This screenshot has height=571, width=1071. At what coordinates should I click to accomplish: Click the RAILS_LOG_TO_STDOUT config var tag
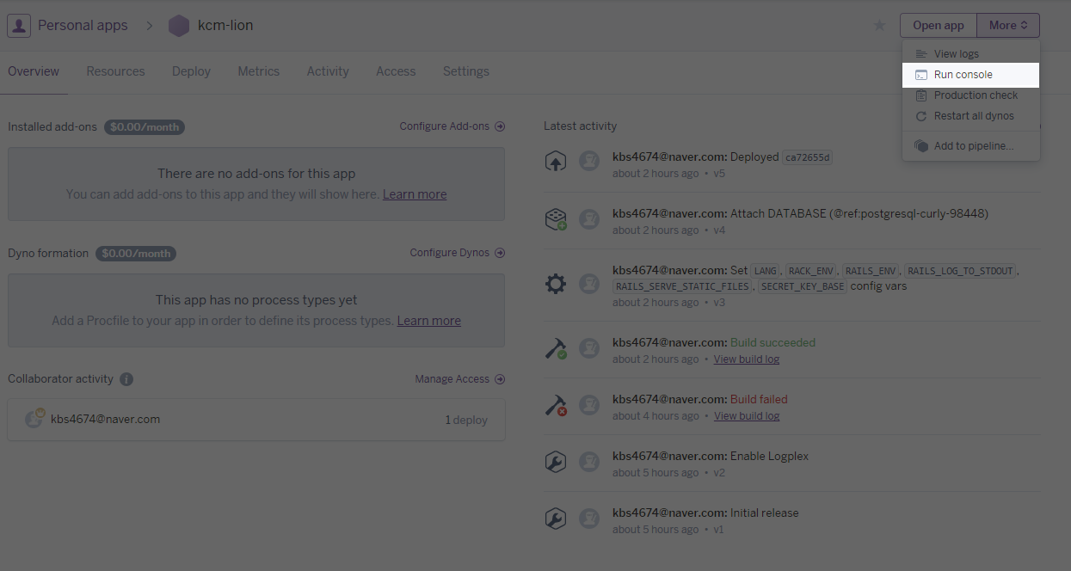961,271
